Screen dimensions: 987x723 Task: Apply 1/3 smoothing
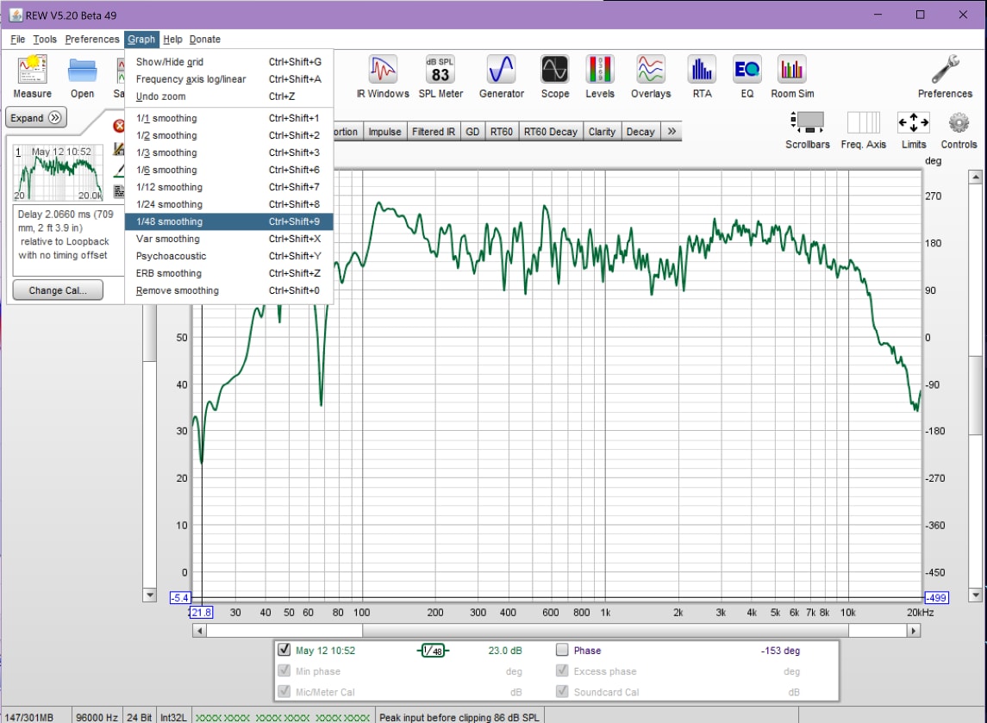click(228, 153)
